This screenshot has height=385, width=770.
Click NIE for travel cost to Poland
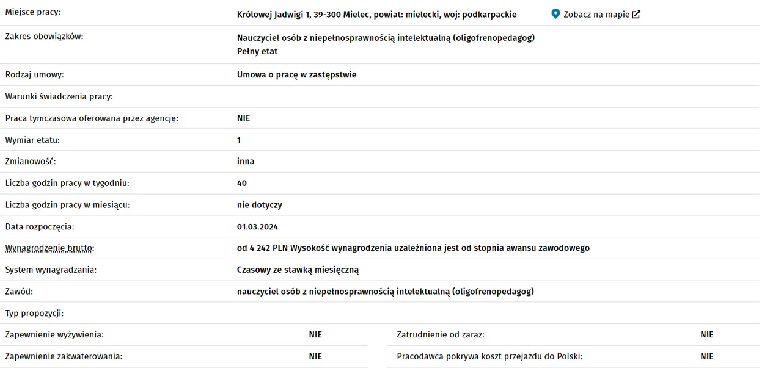[706, 356]
